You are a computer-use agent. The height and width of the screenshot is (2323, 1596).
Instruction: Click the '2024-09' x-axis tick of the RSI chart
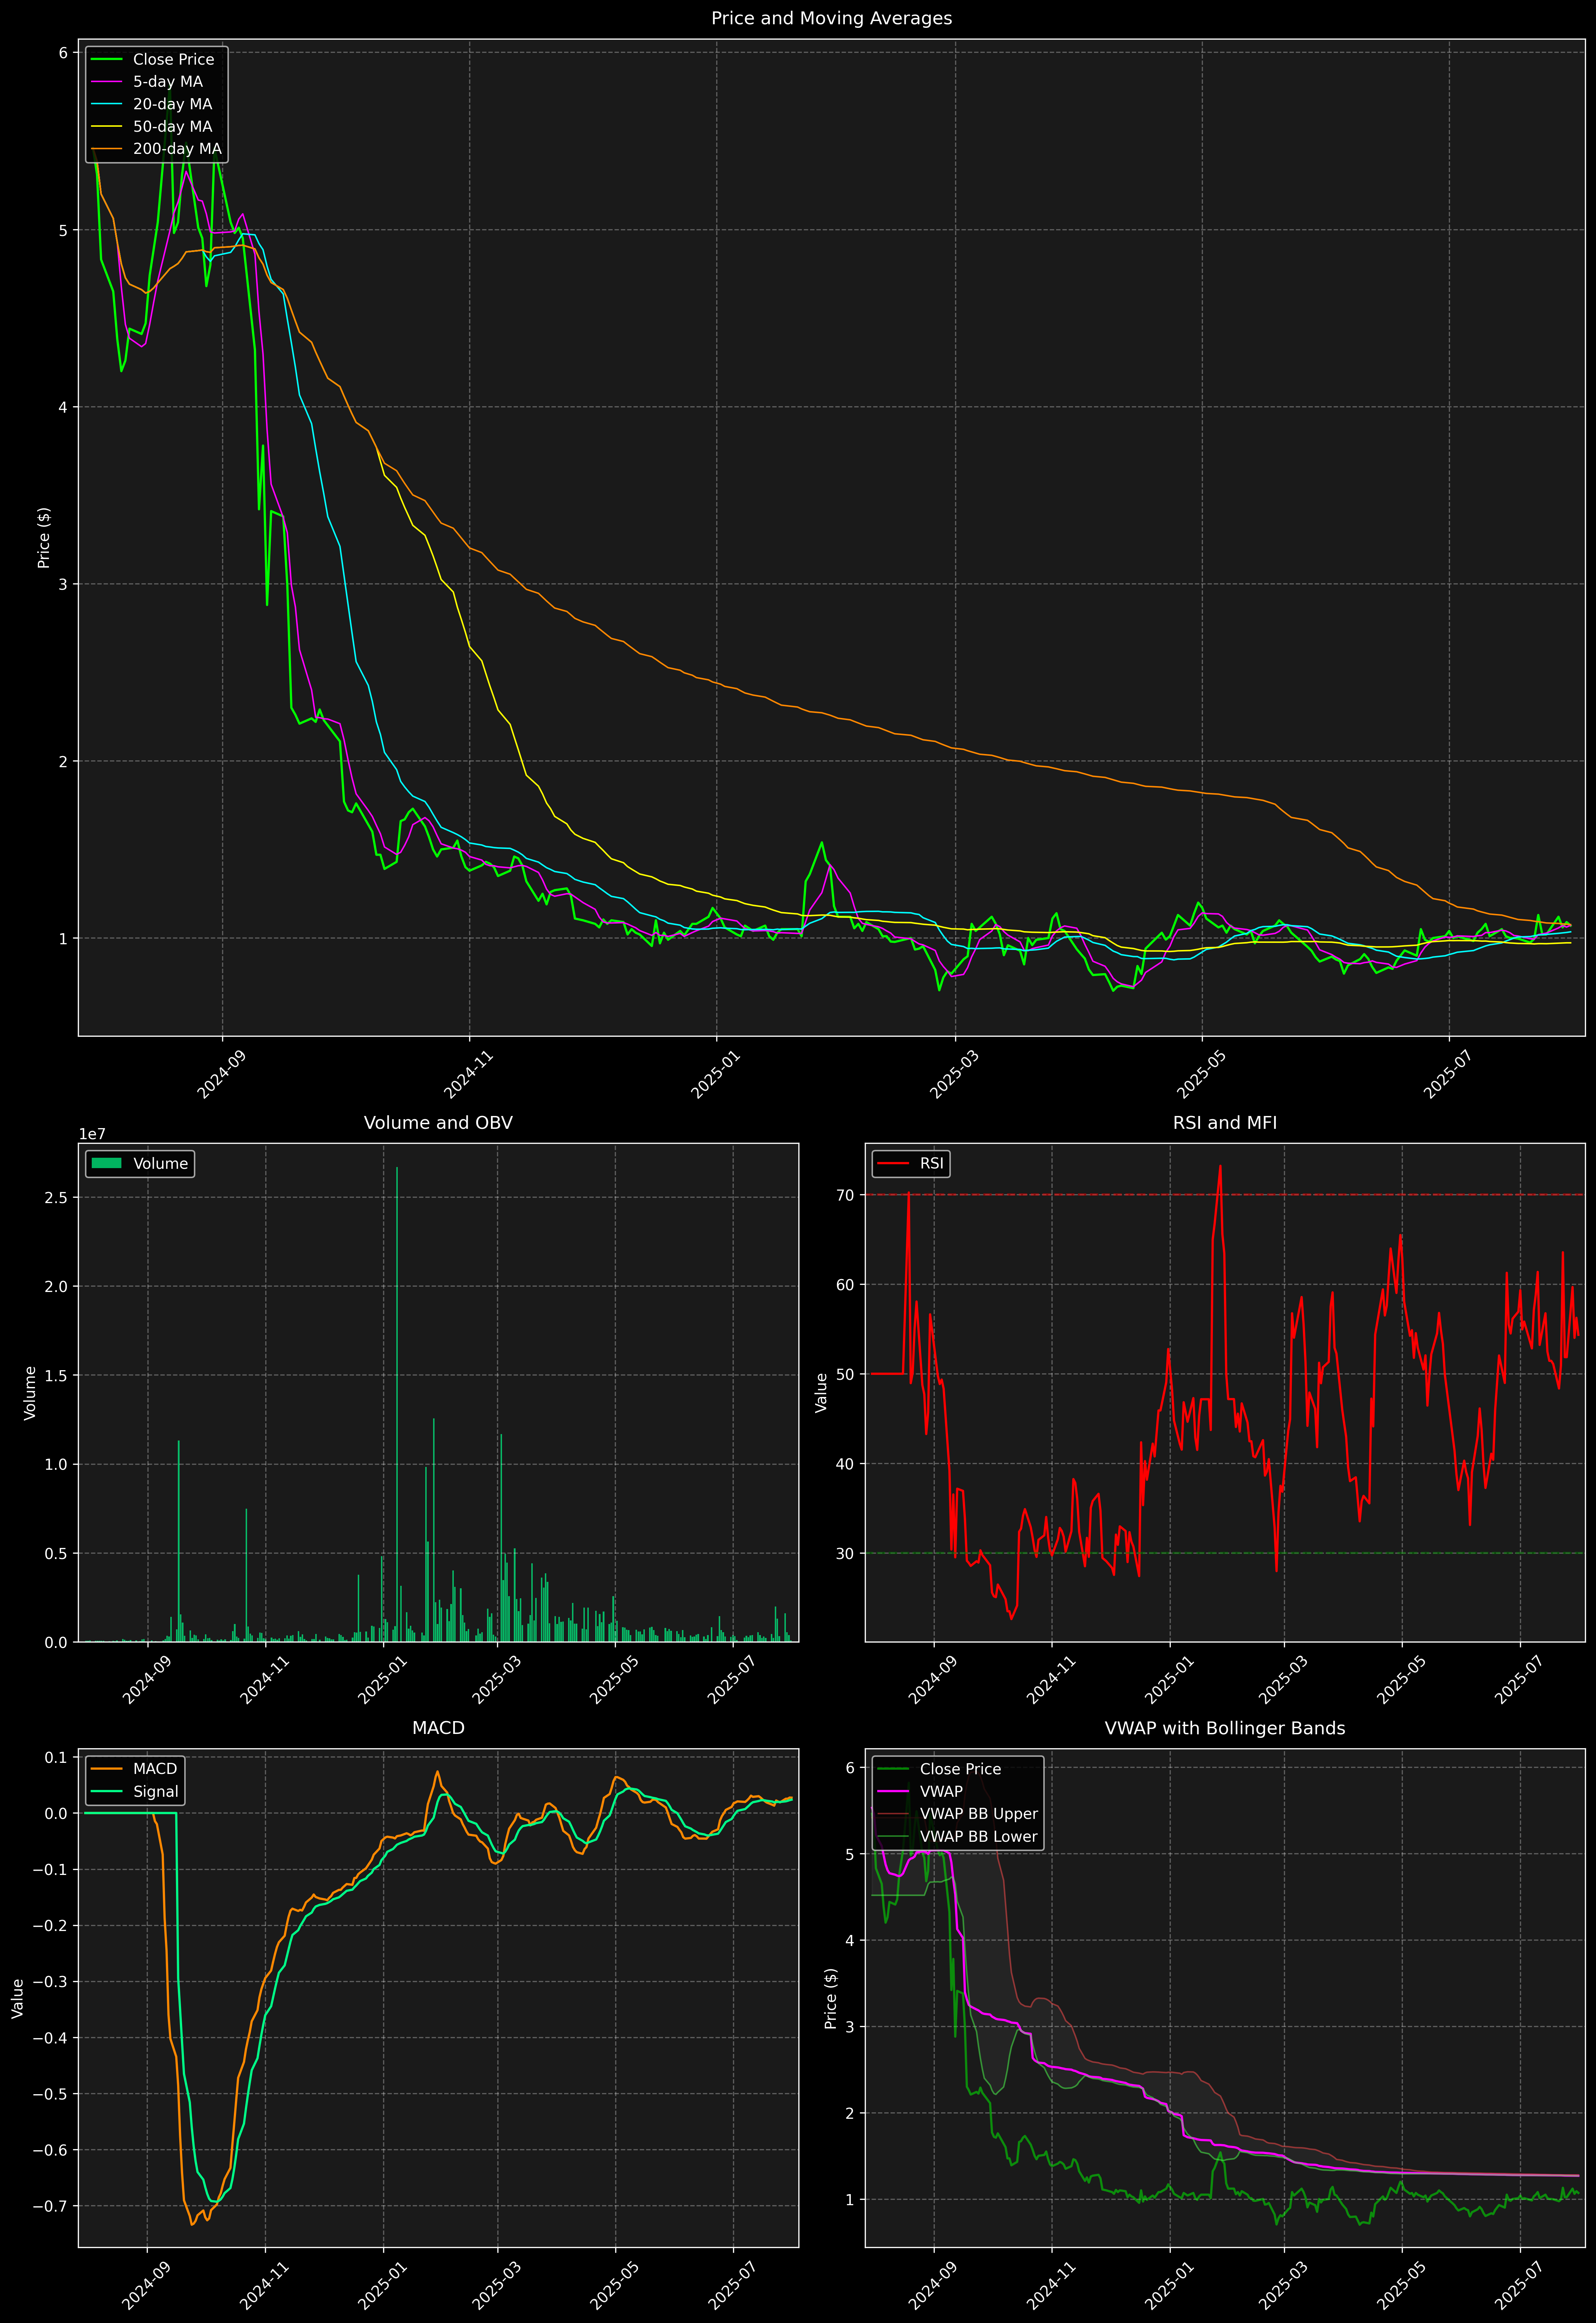click(932, 1679)
